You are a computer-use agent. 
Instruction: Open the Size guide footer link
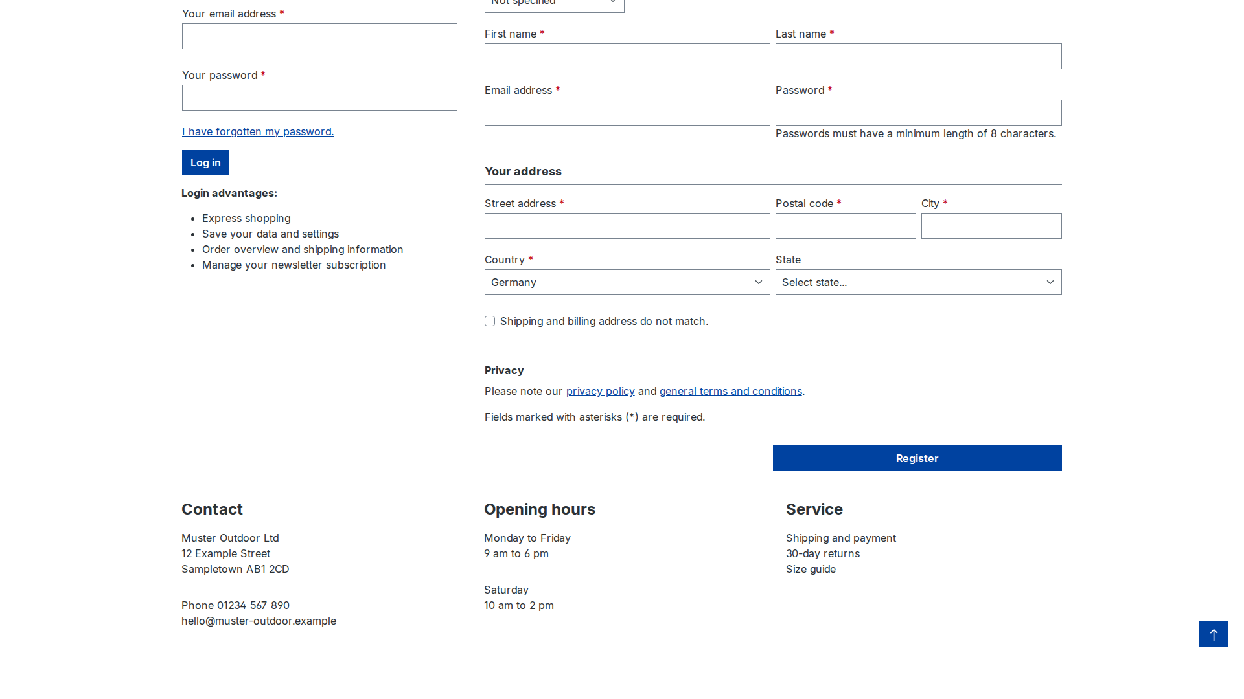coord(811,569)
